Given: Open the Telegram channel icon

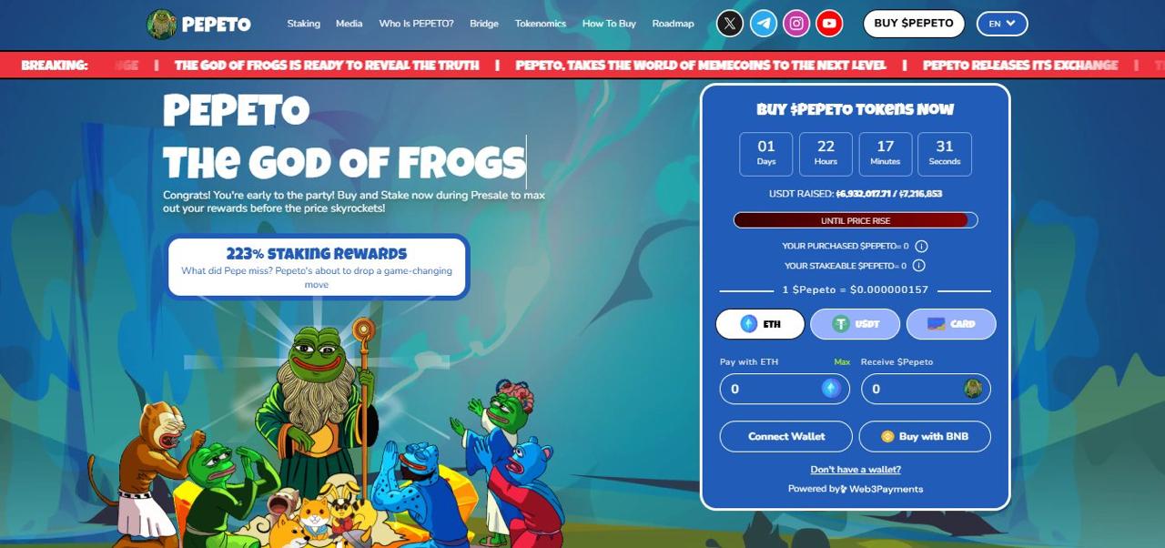Looking at the screenshot, I should point(764,24).
